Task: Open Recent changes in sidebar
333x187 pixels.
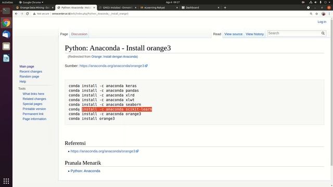Action: (x=31, y=72)
